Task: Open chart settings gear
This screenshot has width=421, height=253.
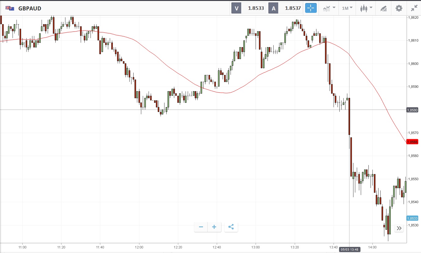Action: pyautogui.click(x=399, y=8)
